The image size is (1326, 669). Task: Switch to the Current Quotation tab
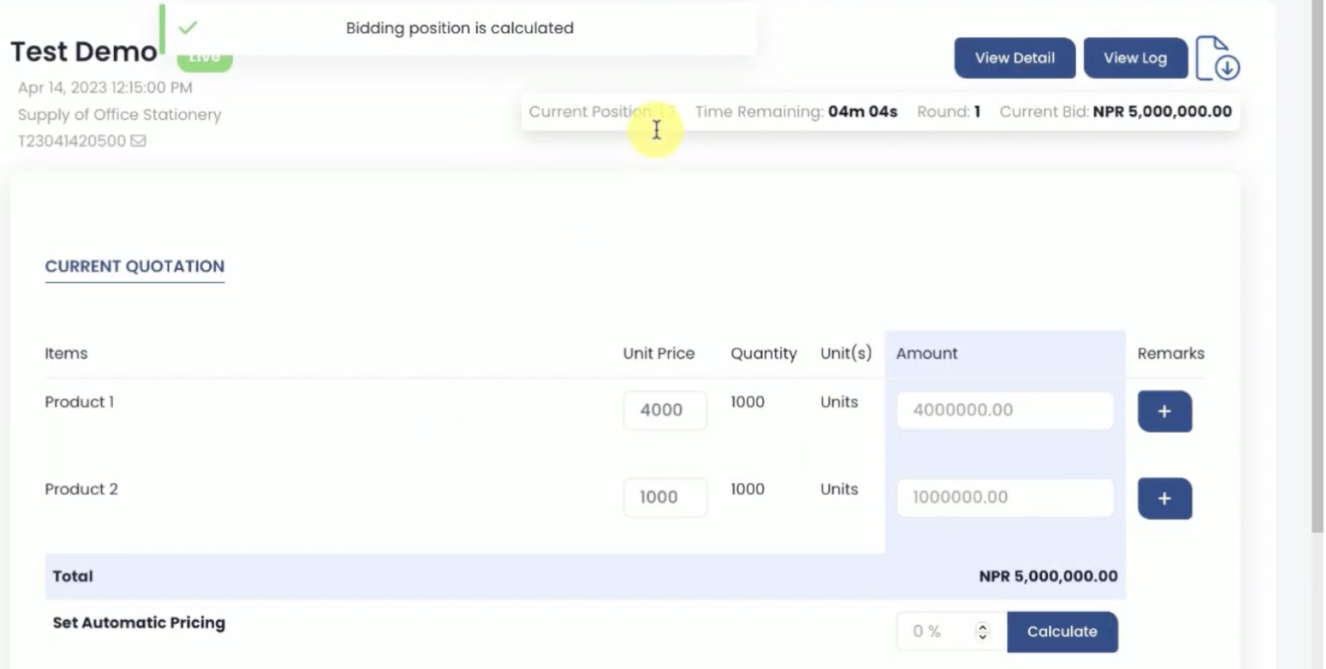[134, 266]
